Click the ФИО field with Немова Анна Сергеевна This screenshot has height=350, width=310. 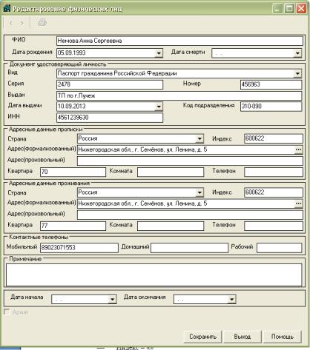pos(179,41)
